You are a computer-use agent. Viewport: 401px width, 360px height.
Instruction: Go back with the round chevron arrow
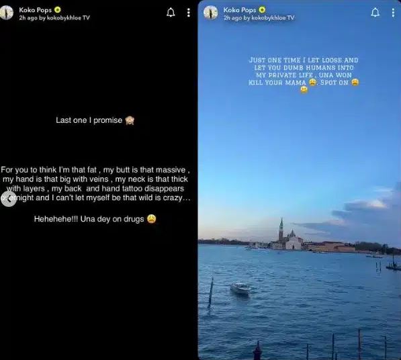click(x=9, y=198)
